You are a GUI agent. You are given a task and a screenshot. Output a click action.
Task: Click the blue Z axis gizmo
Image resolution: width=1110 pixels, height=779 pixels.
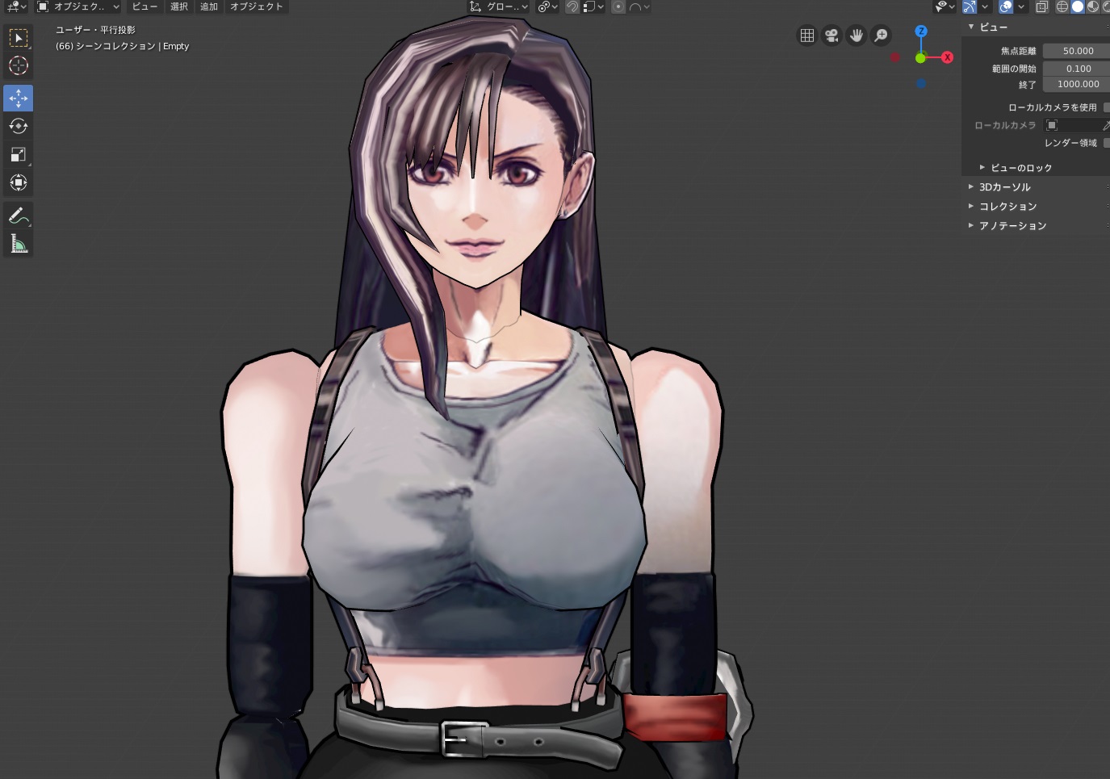tap(921, 31)
